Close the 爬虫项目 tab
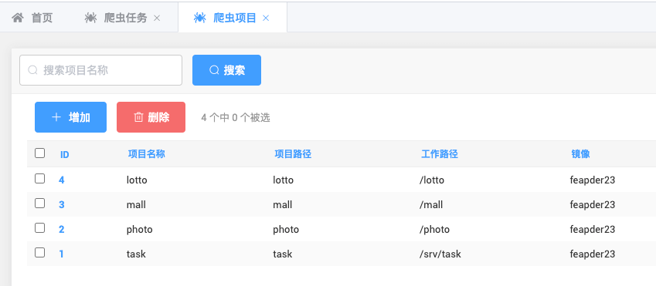The width and height of the screenshot is (656, 286). (266, 18)
